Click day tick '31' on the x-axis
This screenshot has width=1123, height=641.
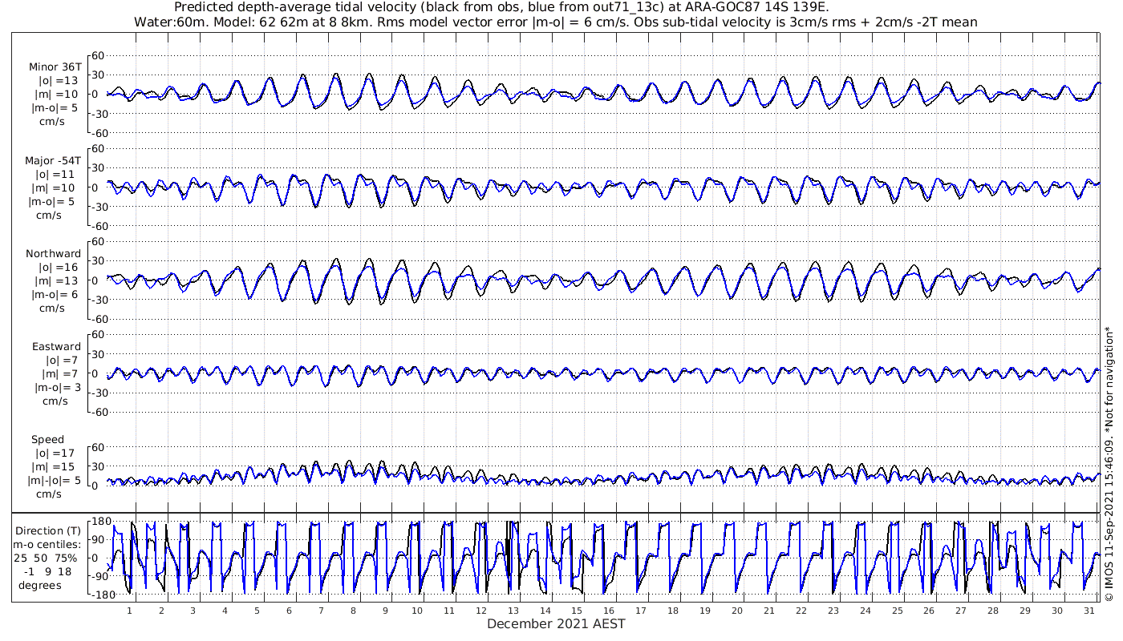(x=1089, y=610)
